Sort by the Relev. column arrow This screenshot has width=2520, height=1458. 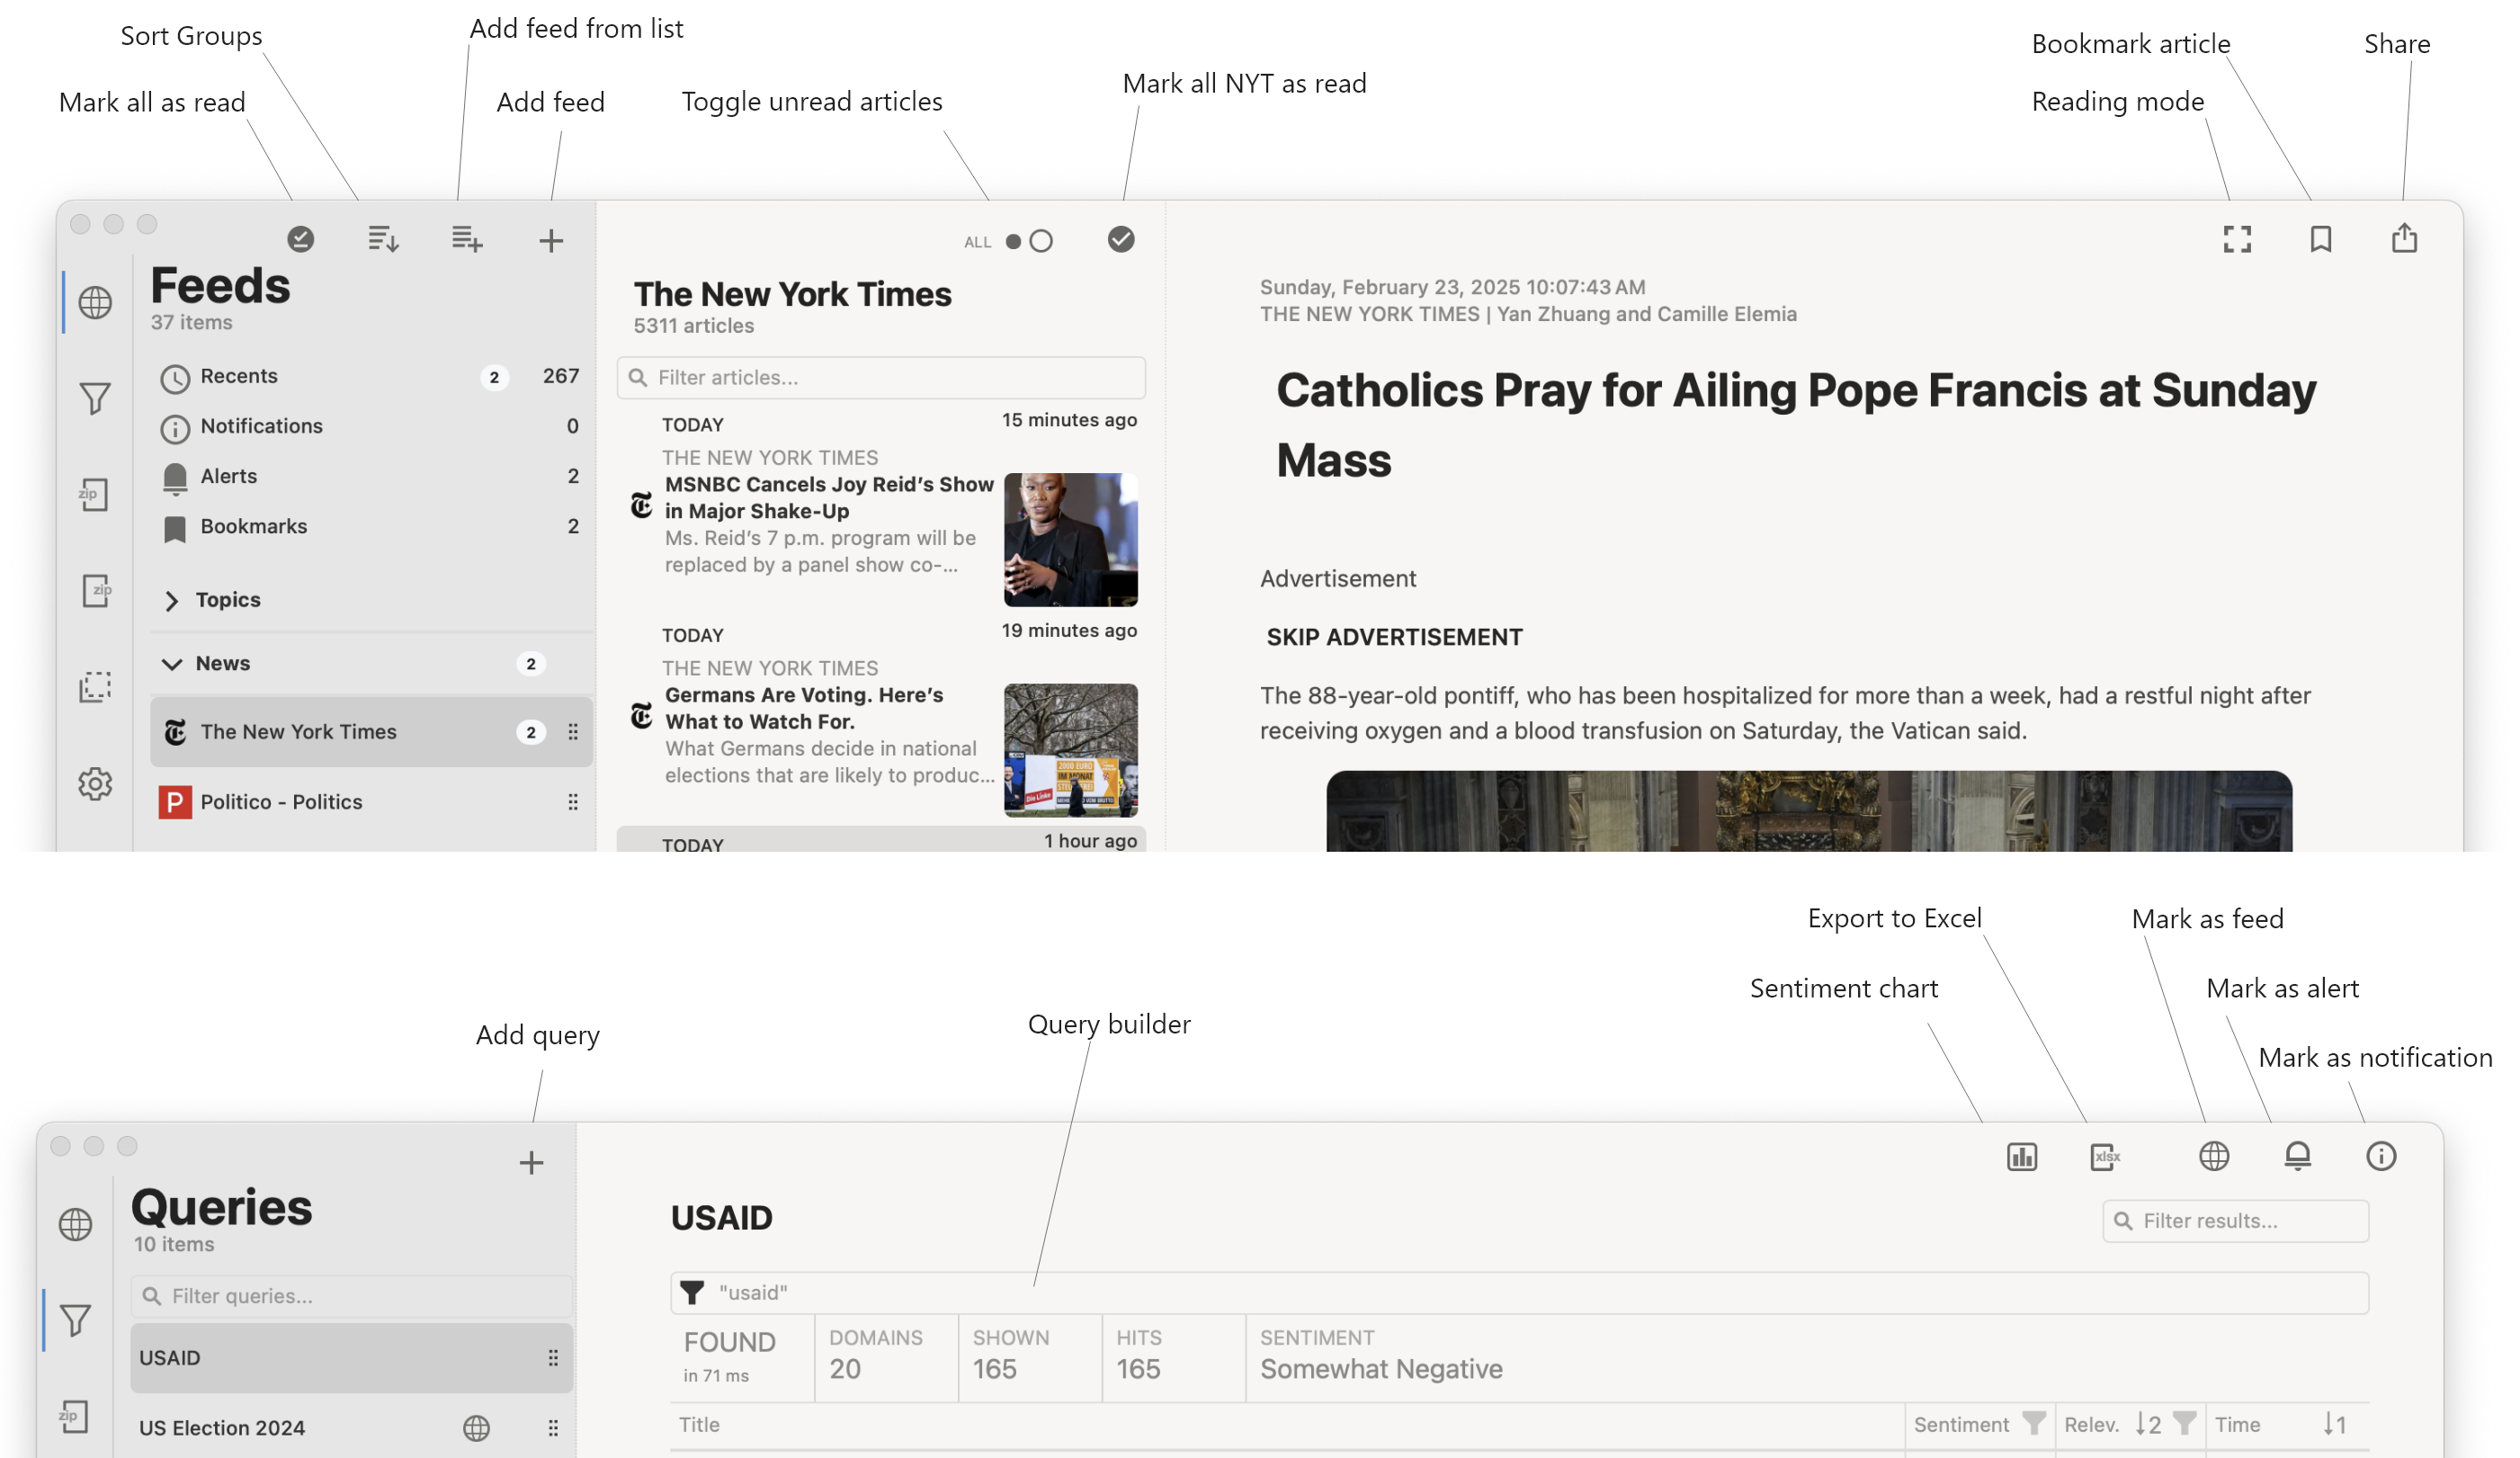pos(2148,1424)
